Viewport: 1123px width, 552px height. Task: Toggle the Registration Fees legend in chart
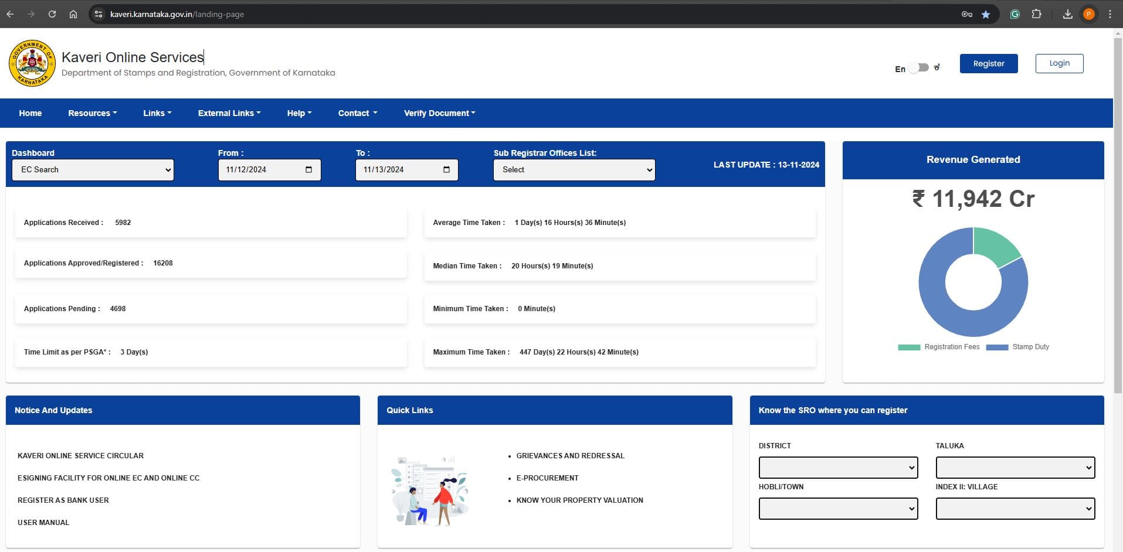click(939, 347)
